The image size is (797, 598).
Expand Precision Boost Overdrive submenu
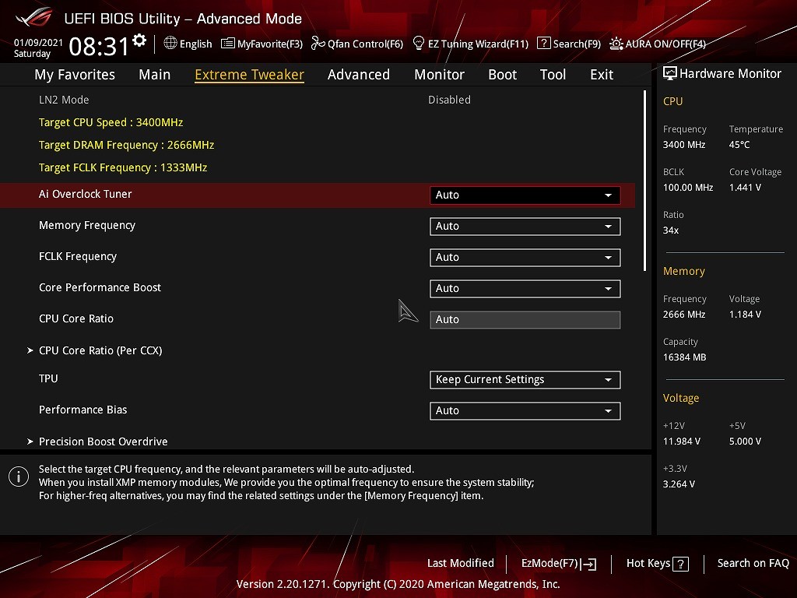point(103,441)
